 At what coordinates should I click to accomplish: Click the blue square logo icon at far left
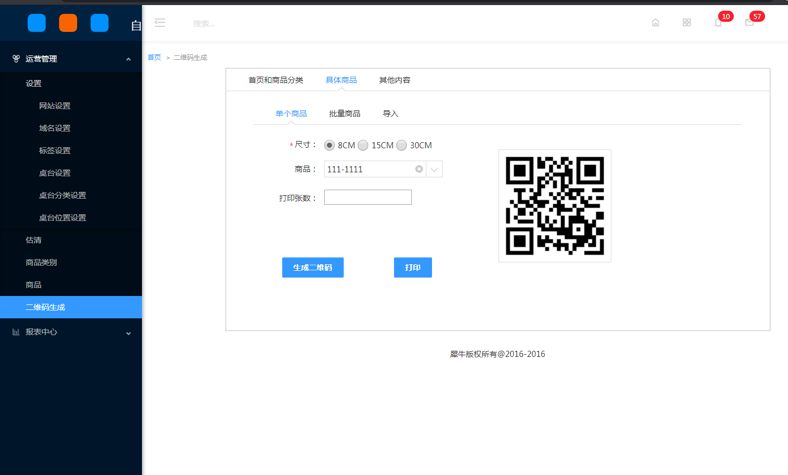click(x=37, y=23)
